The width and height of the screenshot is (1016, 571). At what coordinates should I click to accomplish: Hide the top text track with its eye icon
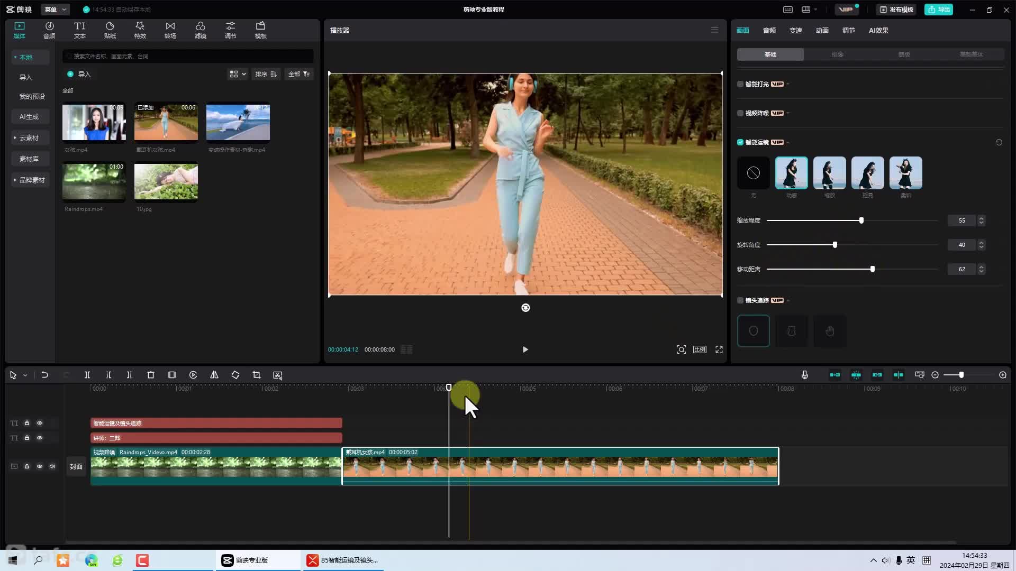(40, 423)
